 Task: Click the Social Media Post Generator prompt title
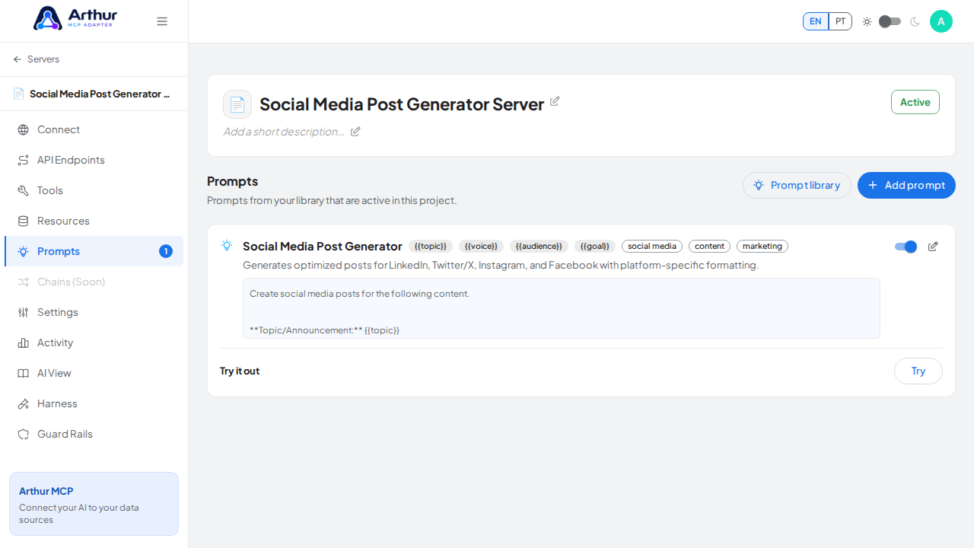pos(323,247)
